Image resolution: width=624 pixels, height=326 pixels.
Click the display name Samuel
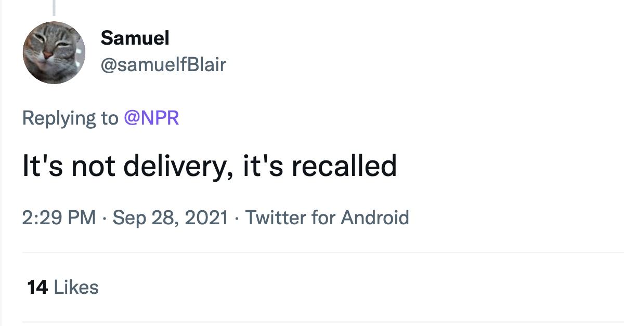pos(135,37)
